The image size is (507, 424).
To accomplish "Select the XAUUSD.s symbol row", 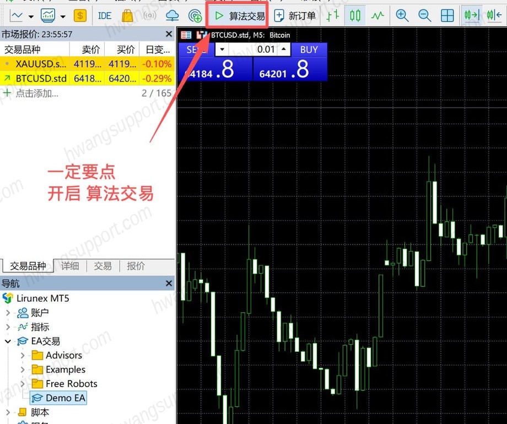I will click(87, 64).
